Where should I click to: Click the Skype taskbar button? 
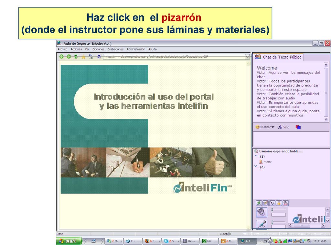pos(171,241)
